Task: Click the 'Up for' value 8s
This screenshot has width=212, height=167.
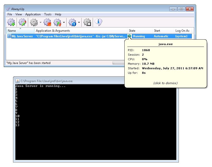Action: 144,73
